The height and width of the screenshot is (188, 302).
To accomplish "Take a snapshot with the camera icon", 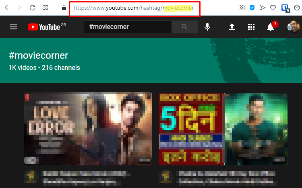I will click(x=242, y=8).
